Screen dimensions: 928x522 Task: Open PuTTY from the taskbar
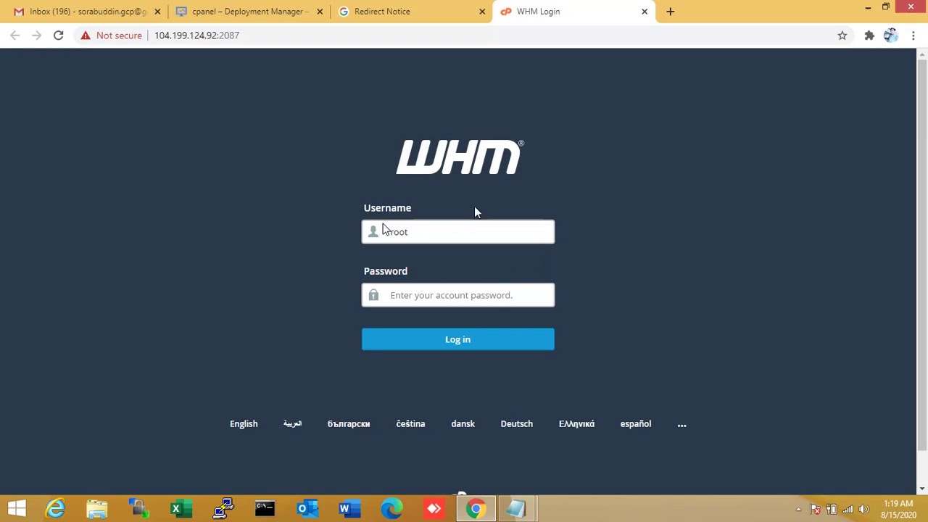coord(223,509)
